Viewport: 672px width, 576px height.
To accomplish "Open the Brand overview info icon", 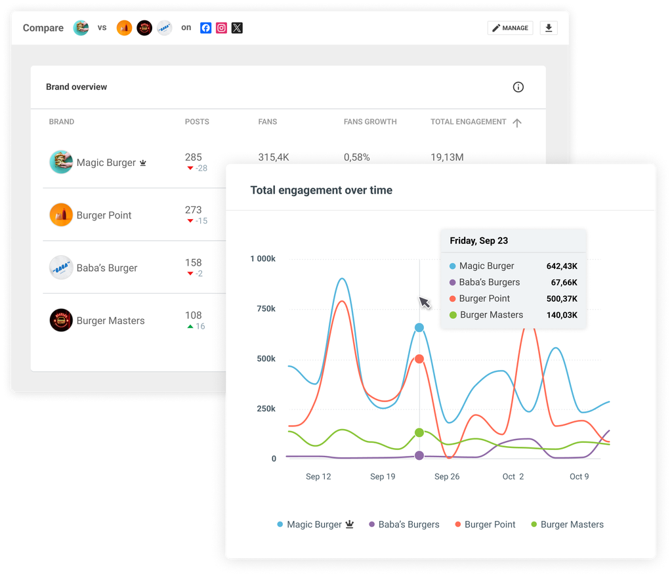I will [518, 87].
